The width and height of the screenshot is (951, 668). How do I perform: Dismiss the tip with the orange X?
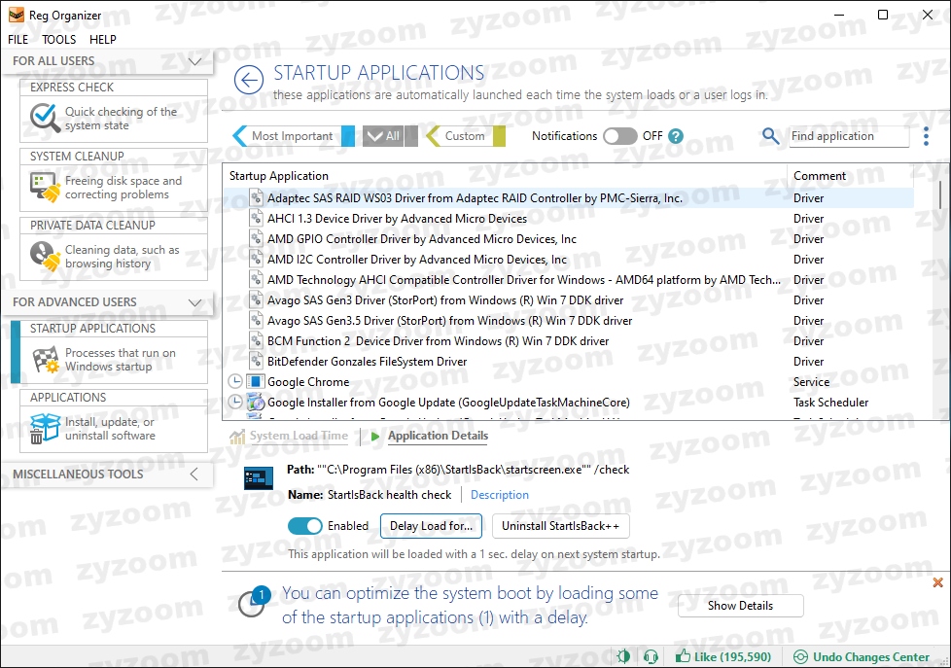coord(937,582)
